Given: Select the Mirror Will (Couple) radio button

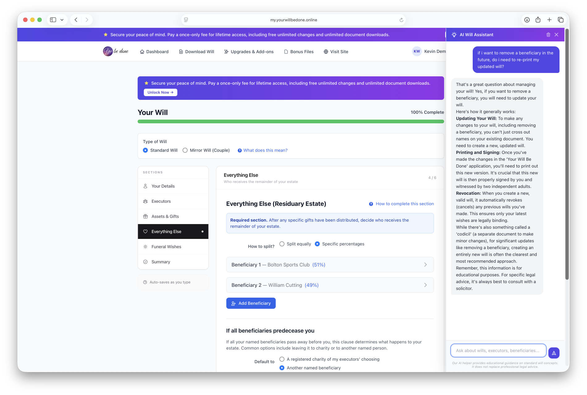Looking at the screenshot, I should coord(185,150).
